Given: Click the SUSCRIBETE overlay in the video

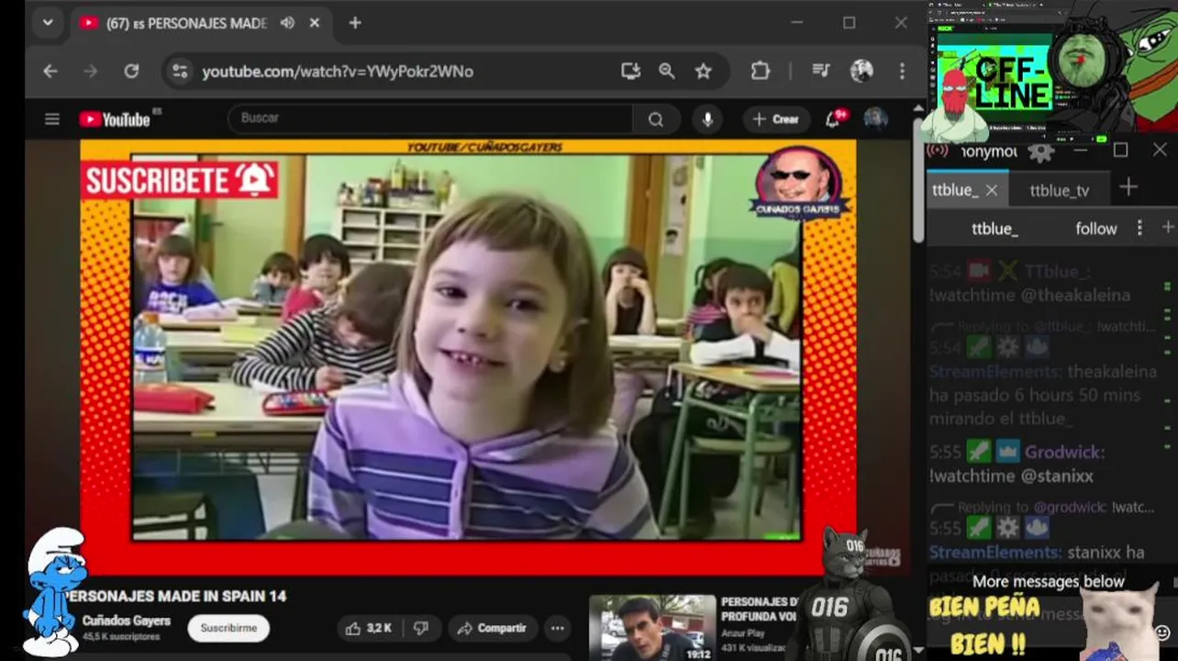Looking at the screenshot, I should point(180,180).
